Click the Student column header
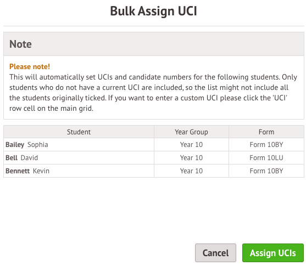The width and height of the screenshot is (306, 266). 79,132
